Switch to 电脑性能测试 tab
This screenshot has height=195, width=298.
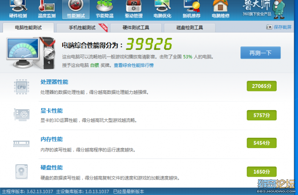pos(29,28)
